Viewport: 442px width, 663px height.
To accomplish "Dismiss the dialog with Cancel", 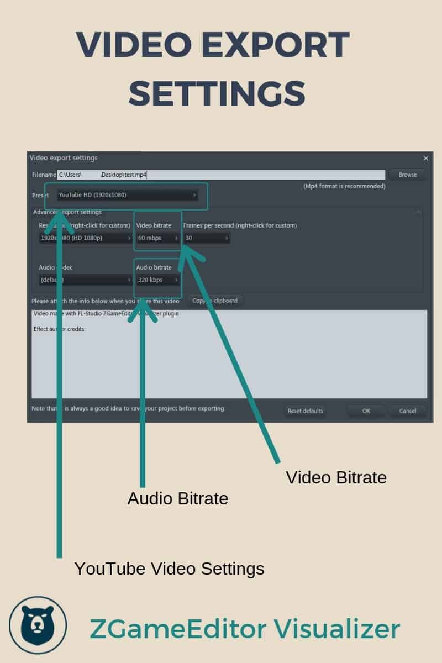I will click(408, 411).
